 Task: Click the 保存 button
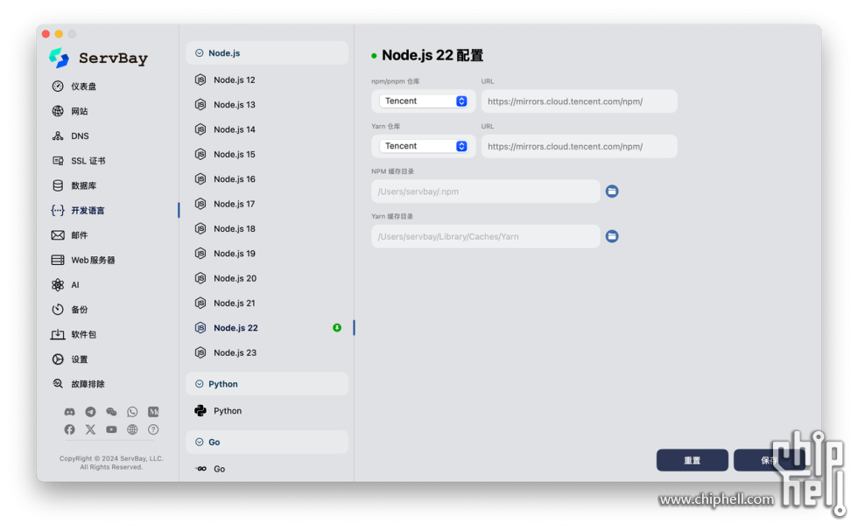tap(769, 460)
